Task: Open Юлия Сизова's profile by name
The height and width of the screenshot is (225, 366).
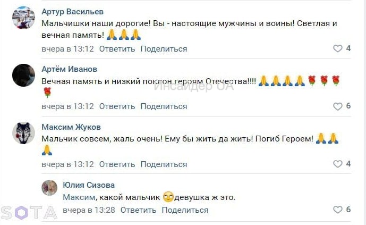Action: tap(89, 185)
